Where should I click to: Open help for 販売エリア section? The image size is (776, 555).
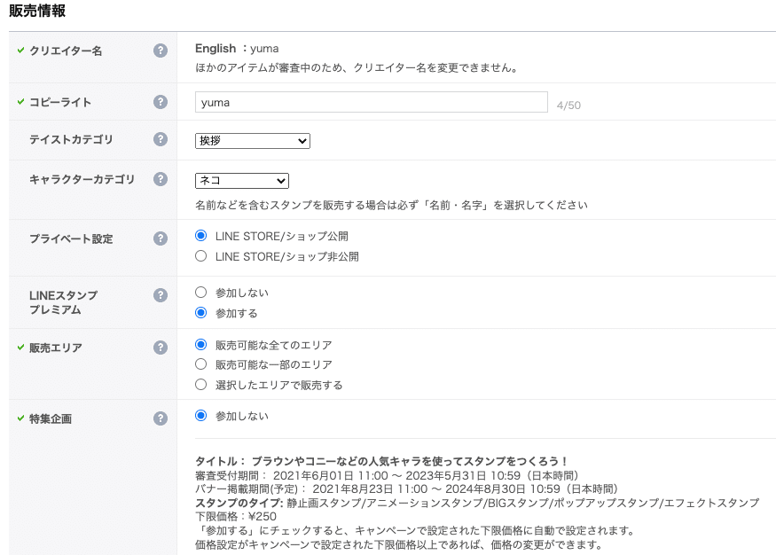[160, 348]
